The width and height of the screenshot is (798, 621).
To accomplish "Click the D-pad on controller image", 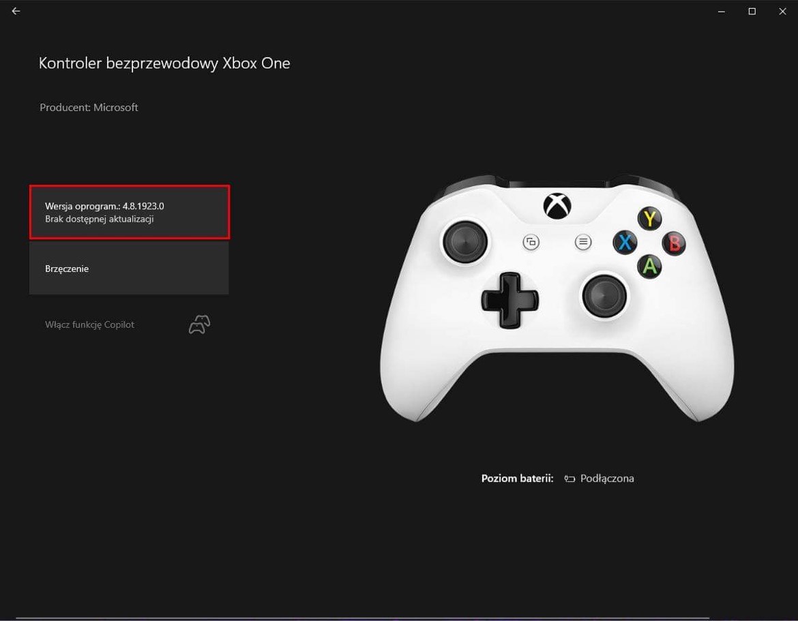I will click(509, 299).
